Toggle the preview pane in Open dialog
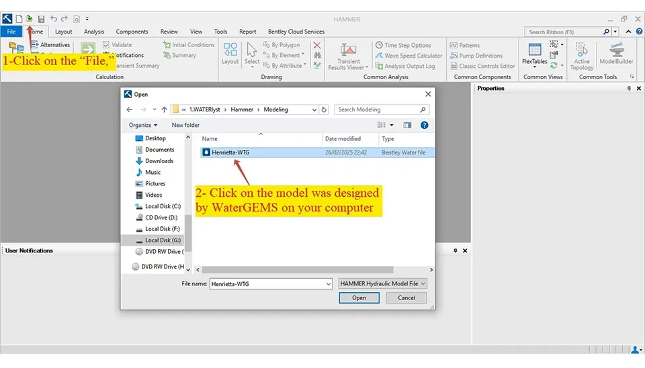 (x=407, y=125)
